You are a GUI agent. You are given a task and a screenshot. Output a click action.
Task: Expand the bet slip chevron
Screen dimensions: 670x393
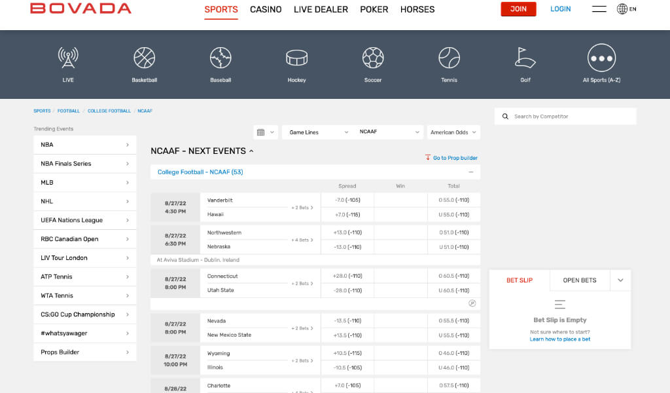point(620,280)
